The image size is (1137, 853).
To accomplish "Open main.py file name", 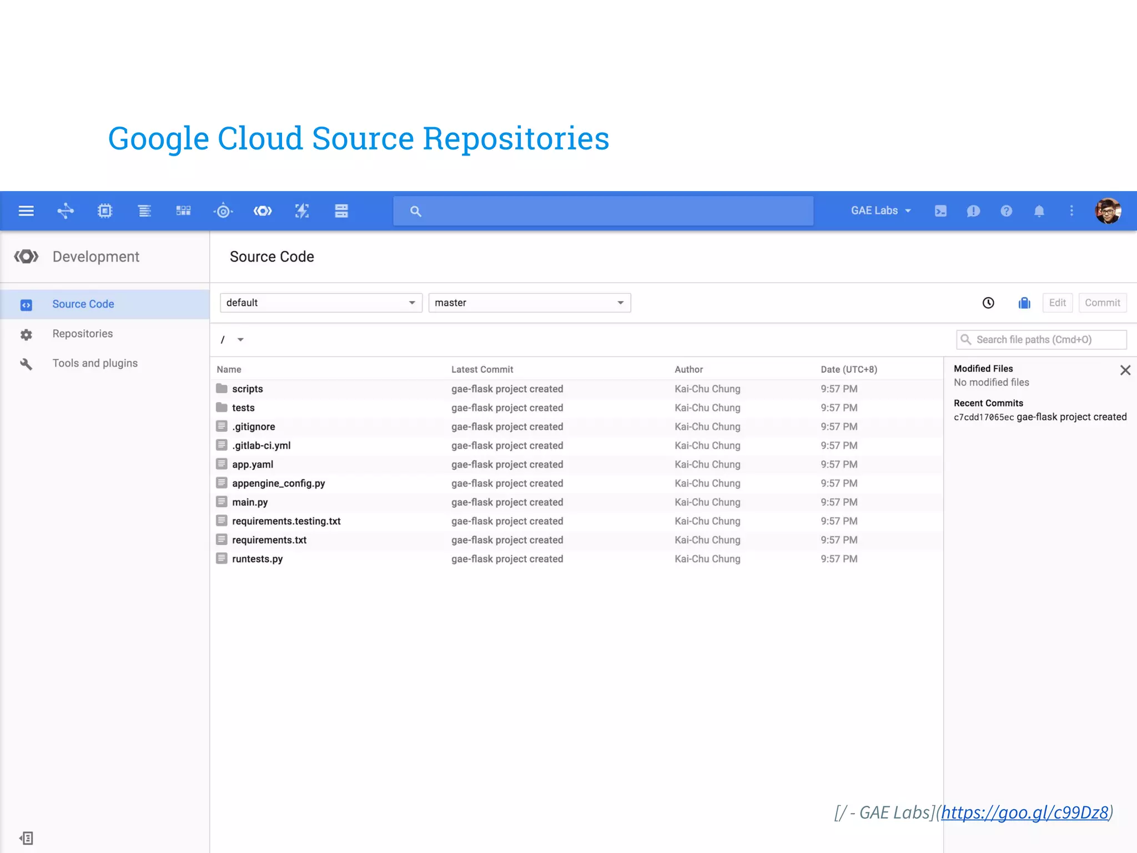I will coord(250,502).
